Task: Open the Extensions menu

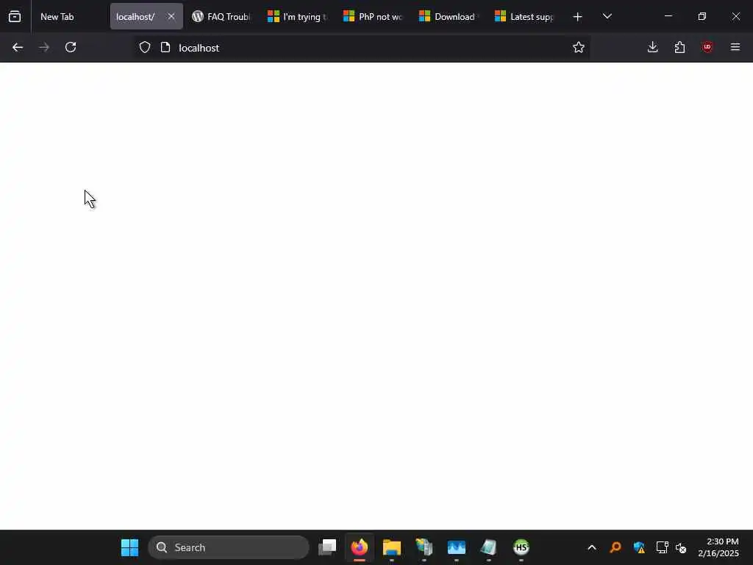Action: pos(679,47)
